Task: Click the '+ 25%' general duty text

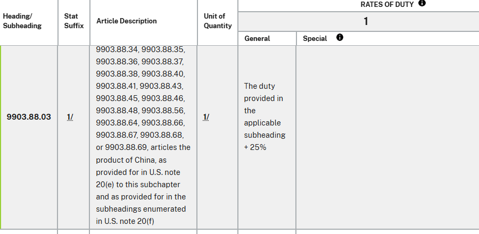Action: point(255,147)
